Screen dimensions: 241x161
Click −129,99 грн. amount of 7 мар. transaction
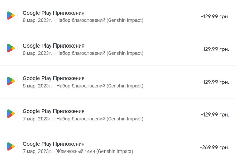pyautogui.click(x=215, y=114)
